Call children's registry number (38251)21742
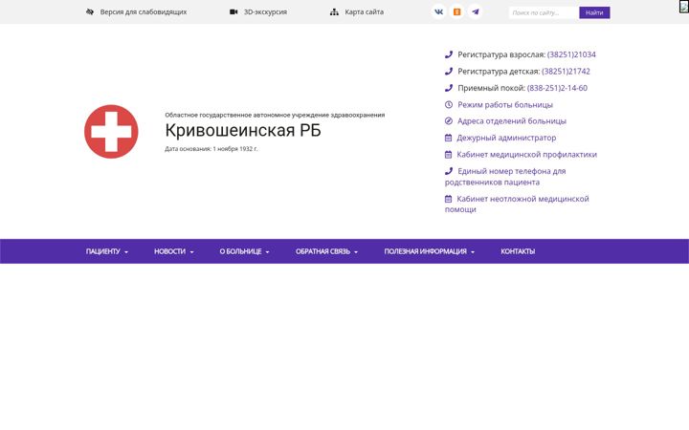Image resolution: width=689 pixels, height=430 pixels. click(566, 71)
